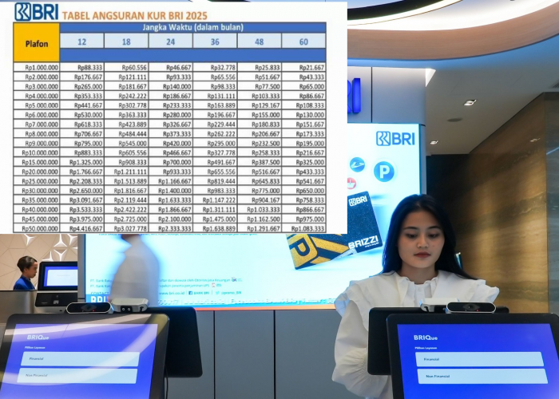Tap Non Finansial on the left BRIQue kiosk
The width and height of the screenshot is (559, 399).
tap(77, 376)
